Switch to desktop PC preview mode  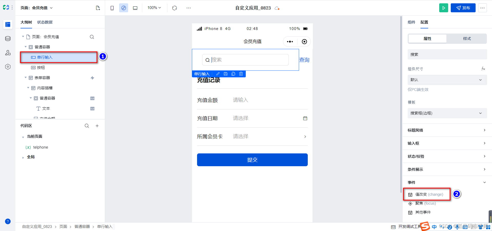click(135, 8)
